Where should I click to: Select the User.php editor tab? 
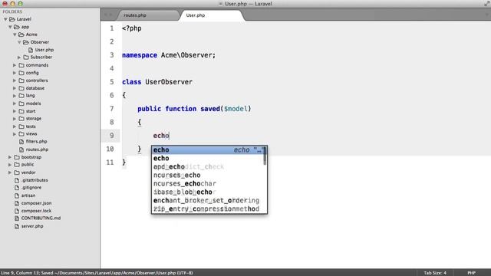(x=212, y=15)
